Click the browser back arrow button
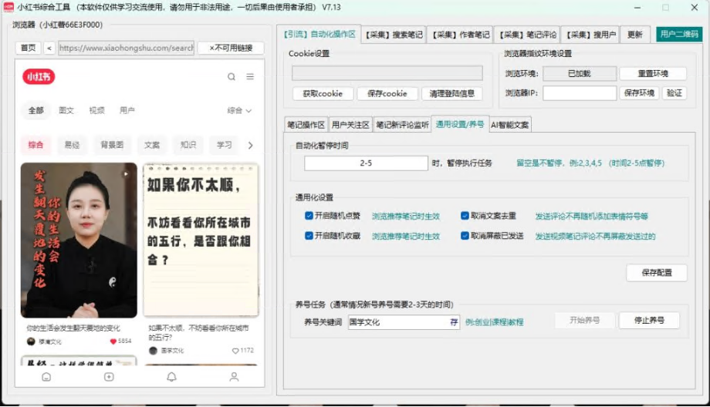 49,48
